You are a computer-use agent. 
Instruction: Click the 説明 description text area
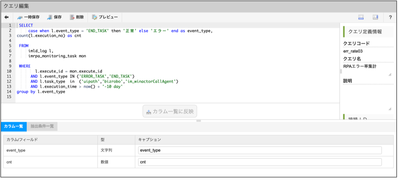pos(366,98)
